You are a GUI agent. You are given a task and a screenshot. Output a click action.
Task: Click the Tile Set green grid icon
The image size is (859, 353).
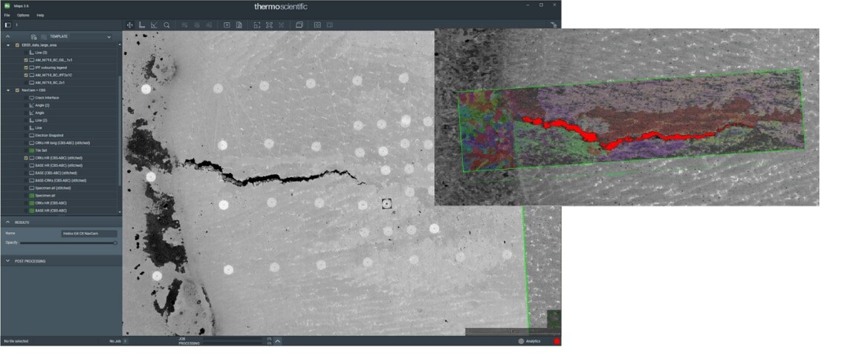[x=31, y=151]
